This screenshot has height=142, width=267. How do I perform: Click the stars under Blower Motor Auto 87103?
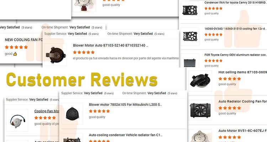point(84,52)
